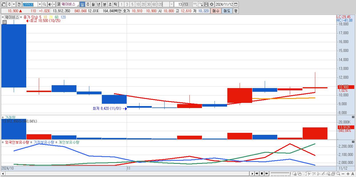Close the volume panel with its corner button
Image resolution: width=356 pixels, height=177 pixels.
[353, 117]
